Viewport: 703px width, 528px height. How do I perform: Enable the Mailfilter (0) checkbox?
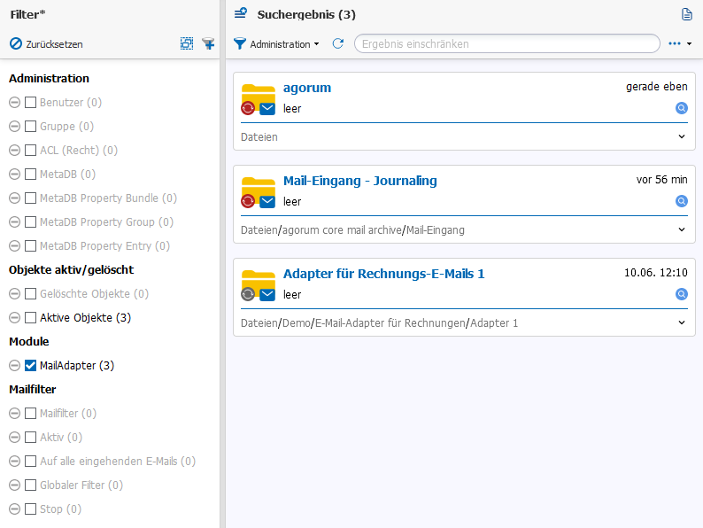(30, 413)
